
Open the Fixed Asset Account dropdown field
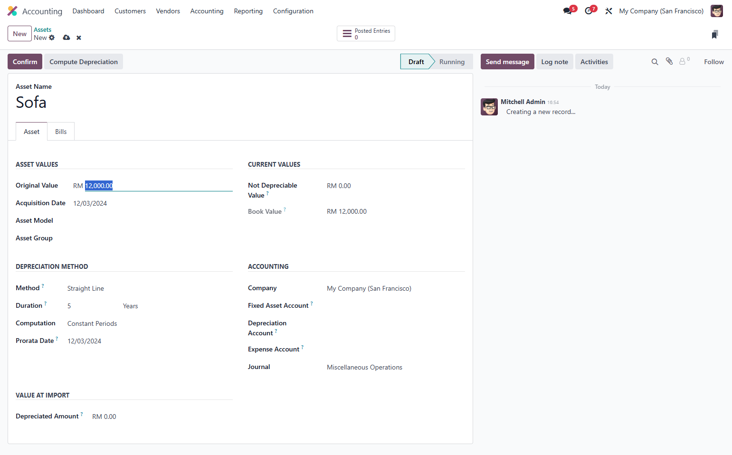pos(395,306)
